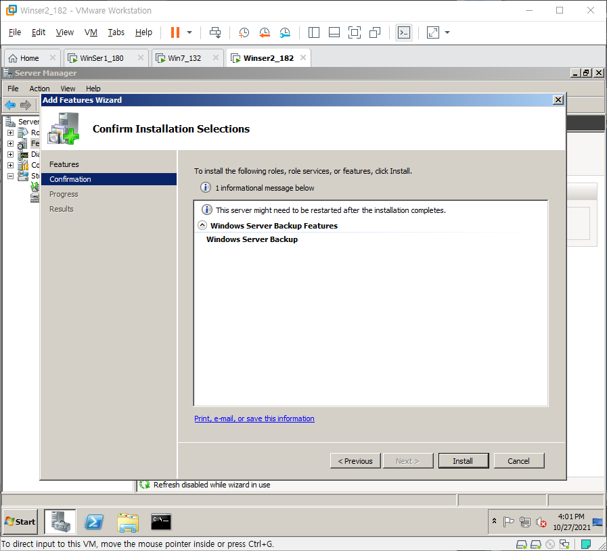The height and width of the screenshot is (551, 607).
Task: Open VMware View menu
Action: coord(65,32)
